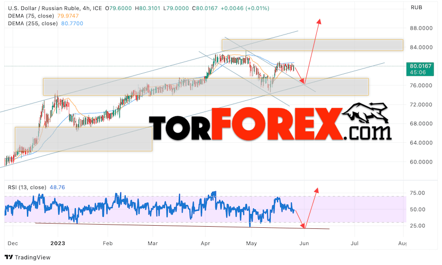
Task: Click the DEMA value 80.7700
Action: pyautogui.click(x=72, y=23)
